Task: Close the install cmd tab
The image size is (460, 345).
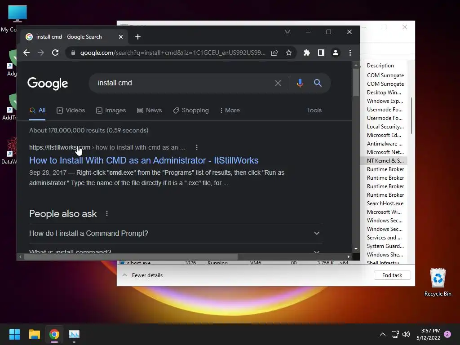Action: click(x=120, y=37)
